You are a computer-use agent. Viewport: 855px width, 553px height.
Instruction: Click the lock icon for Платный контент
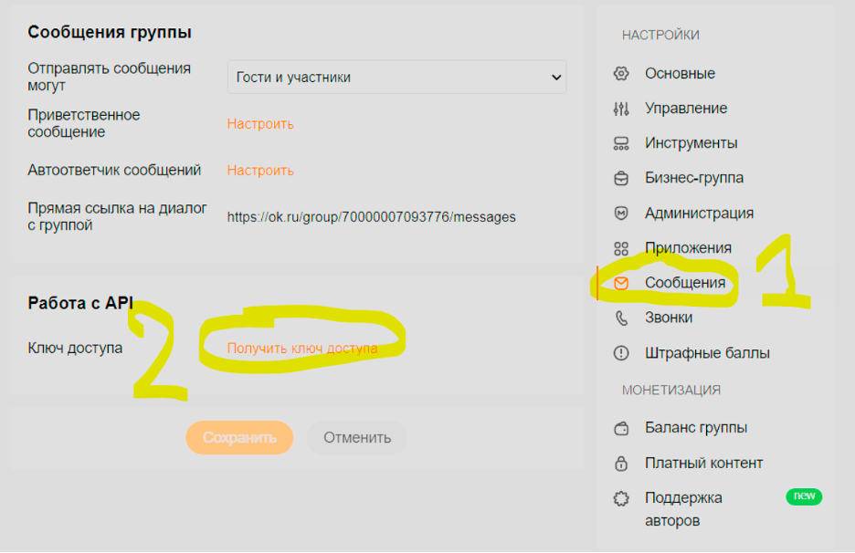(x=621, y=463)
